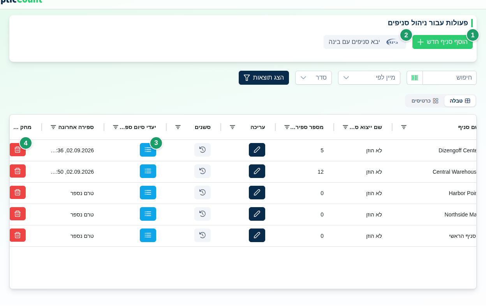The width and height of the screenshot is (486, 307).
Task: Open count goals list for Harbor Point
Action: (x=148, y=192)
